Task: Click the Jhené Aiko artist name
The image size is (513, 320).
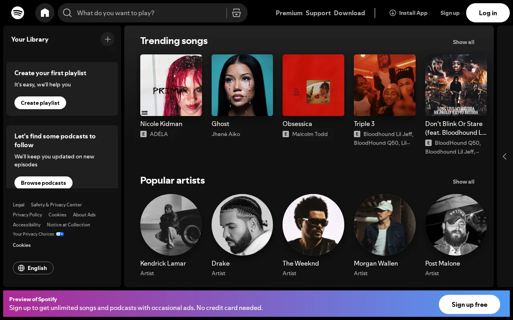Action: pos(226,134)
